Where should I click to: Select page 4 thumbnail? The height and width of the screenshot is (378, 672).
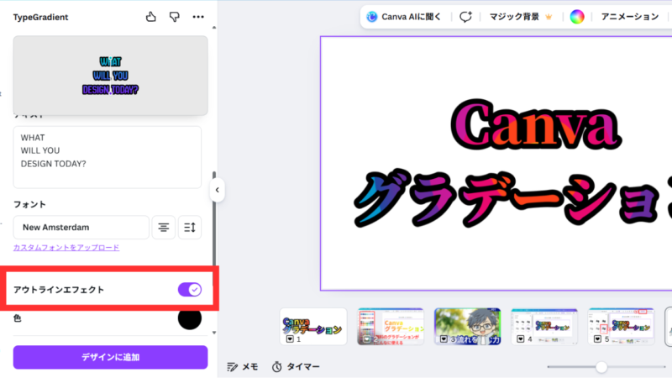544,327
